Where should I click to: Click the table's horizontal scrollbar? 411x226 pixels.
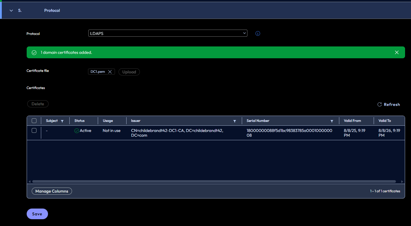213,181
